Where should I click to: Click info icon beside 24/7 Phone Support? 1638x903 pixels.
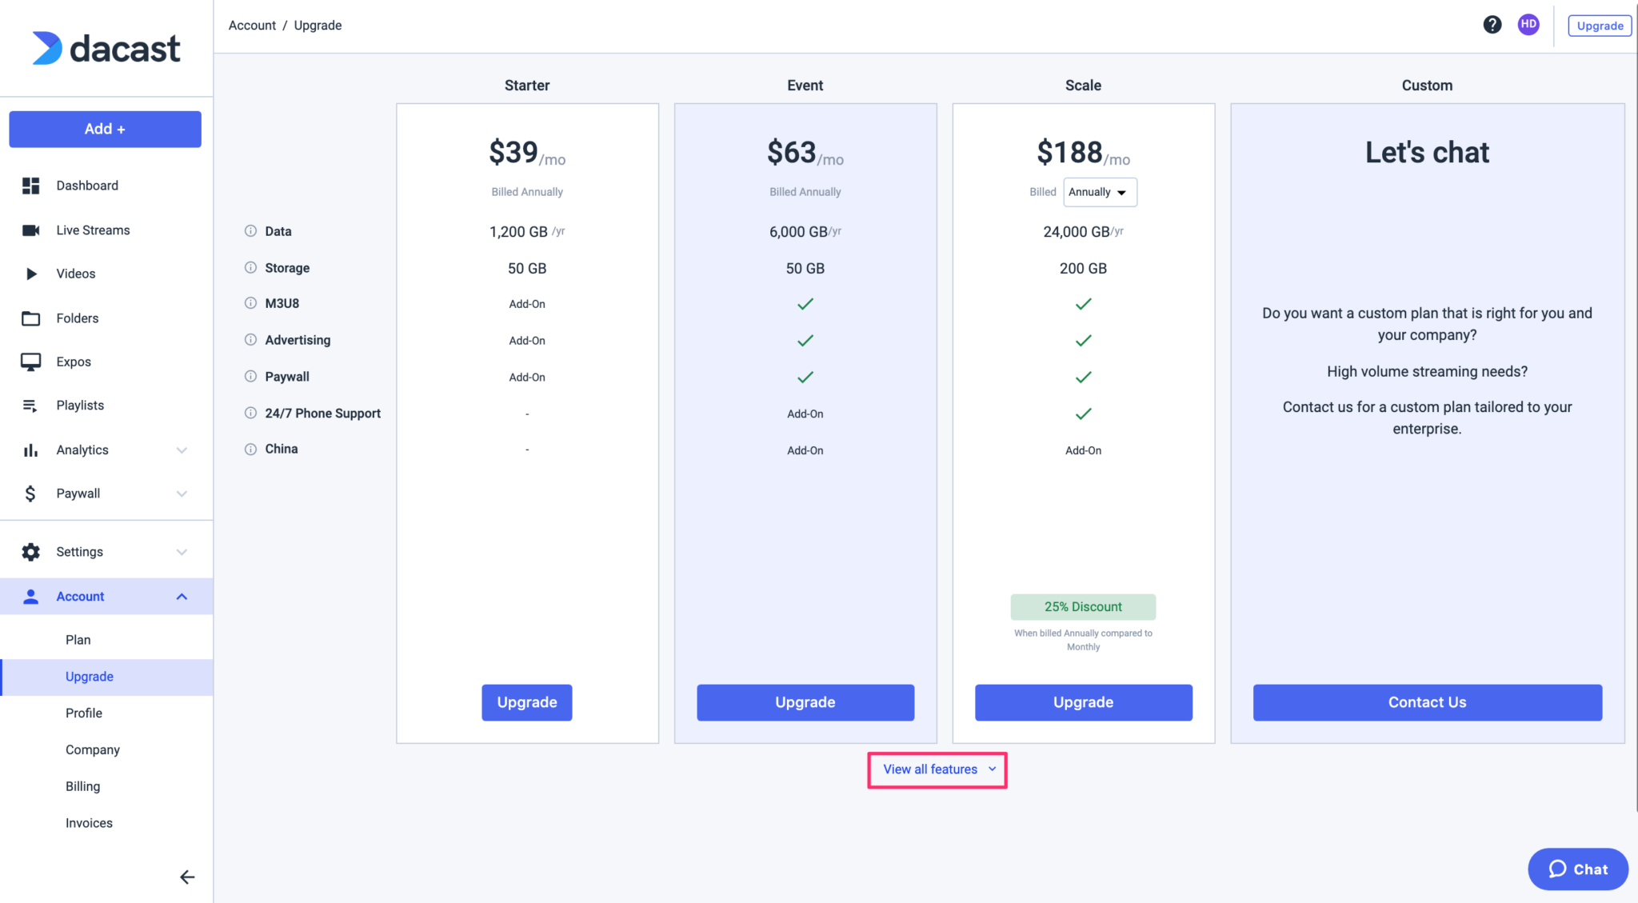250,414
